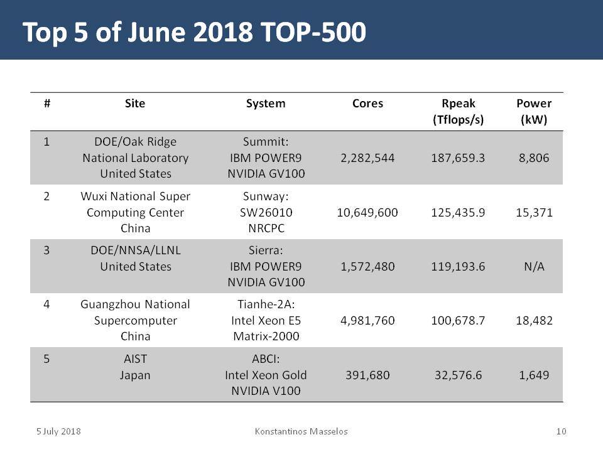Viewport: 603px width, 452px height.
Task: Click "NVIDIA GV100" in the Sierra row
Action: coord(266,282)
